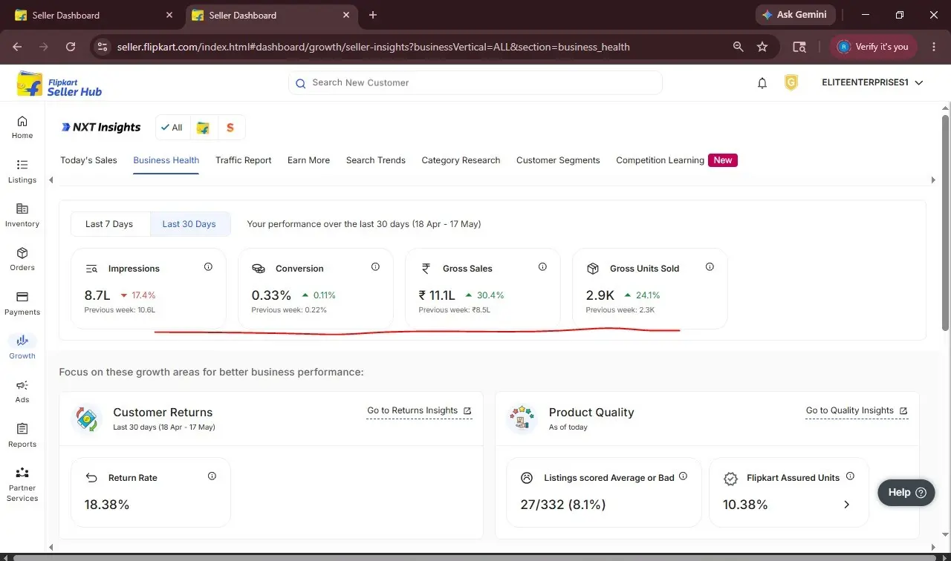Click the Verify it's you profile button
The height and width of the screenshot is (561, 951).
click(874, 47)
